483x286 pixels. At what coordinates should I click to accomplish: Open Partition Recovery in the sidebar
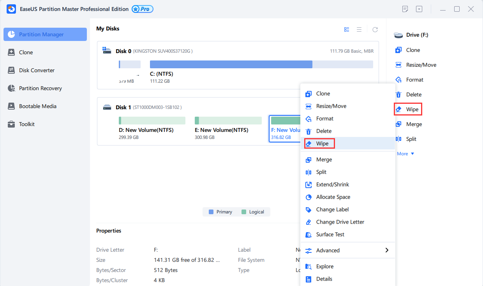(40, 88)
